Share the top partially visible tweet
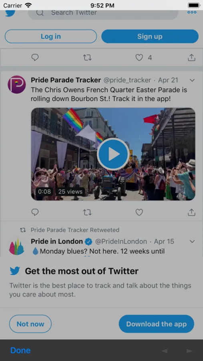 click(191, 57)
